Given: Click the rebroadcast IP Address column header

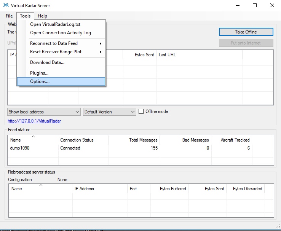Looking at the screenshot, I should pyautogui.click(x=100, y=188).
